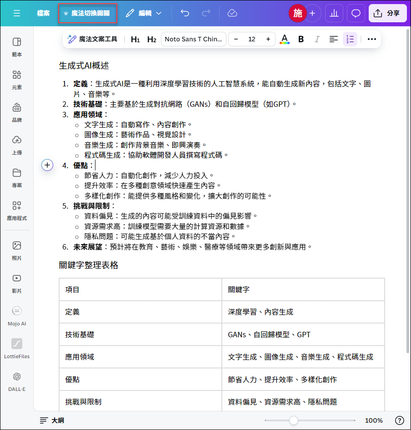Open the insights bar chart icon
Image resolution: width=411 pixels, height=430 pixels.
tap(334, 13)
